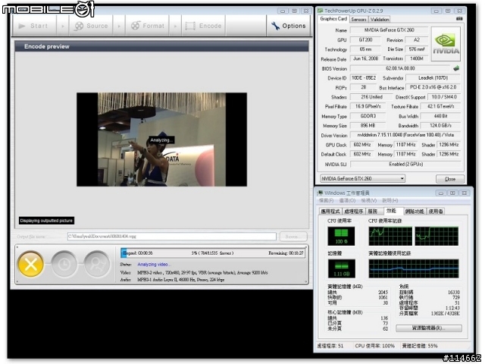This screenshot has height=364, width=485.
Task: Open Task Manager 檢視 menu
Action: pyautogui.click(x=369, y=200)
